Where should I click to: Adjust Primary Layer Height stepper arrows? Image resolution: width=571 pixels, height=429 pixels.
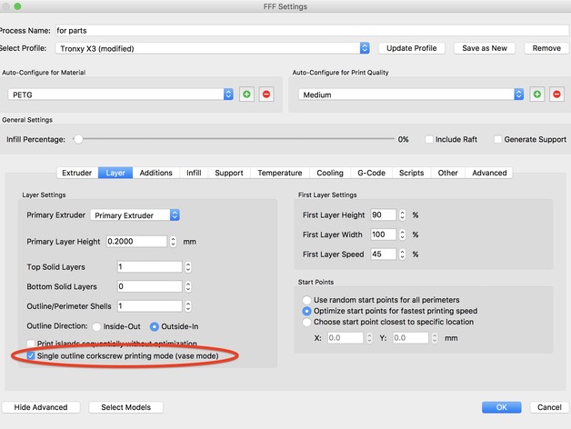point(173,242)
